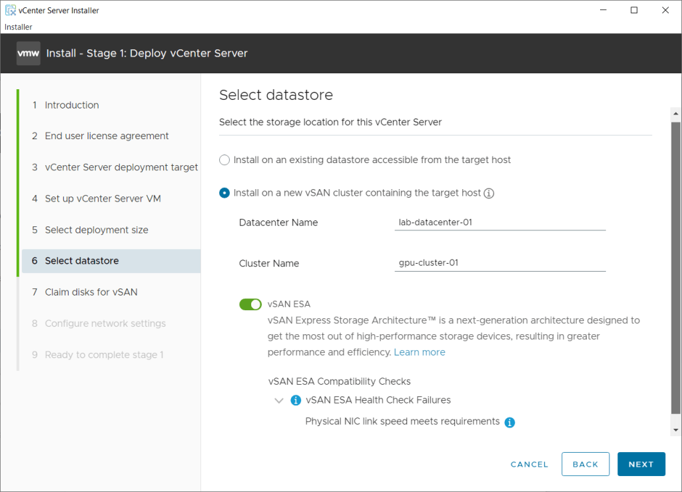This screenshot has width=682, height=492.
Task: Open the Learn more link
Action: pyautogui.click(x=420, y=352)
